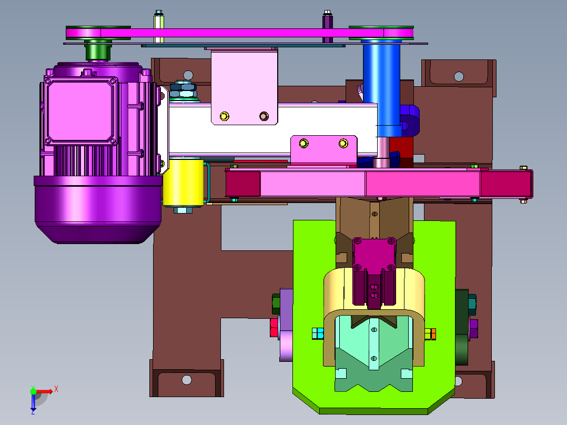Select the brown frame's bottom-left mounting foot
Image resolution: width=567 pixels, height=425 pixels.
pyautogui.click(x=187, y=378)
